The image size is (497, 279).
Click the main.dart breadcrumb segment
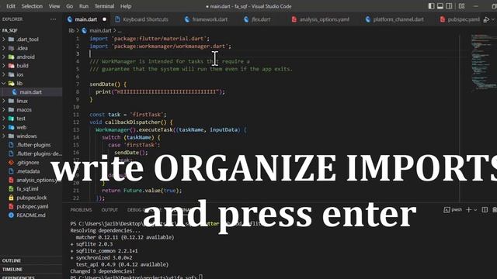pyautogui.click(x=100, y=31)
